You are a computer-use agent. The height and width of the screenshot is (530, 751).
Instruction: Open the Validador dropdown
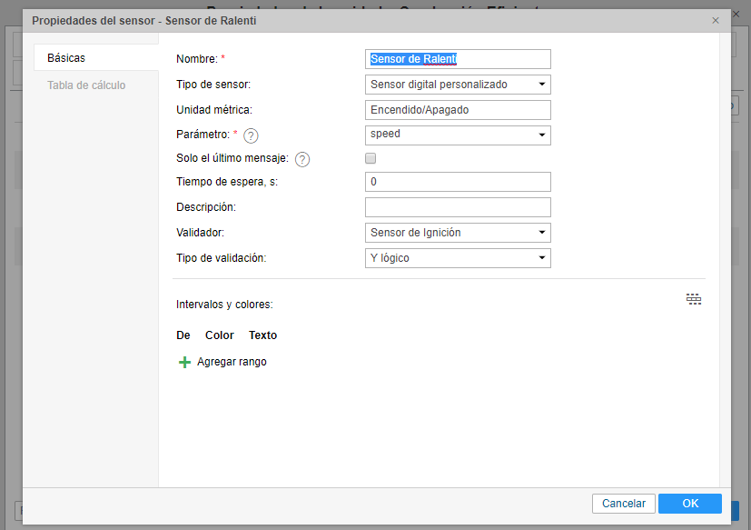coord(457,233)
